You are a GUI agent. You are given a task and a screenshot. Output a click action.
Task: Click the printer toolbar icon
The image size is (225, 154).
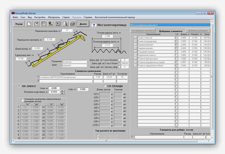coord(73,24)
